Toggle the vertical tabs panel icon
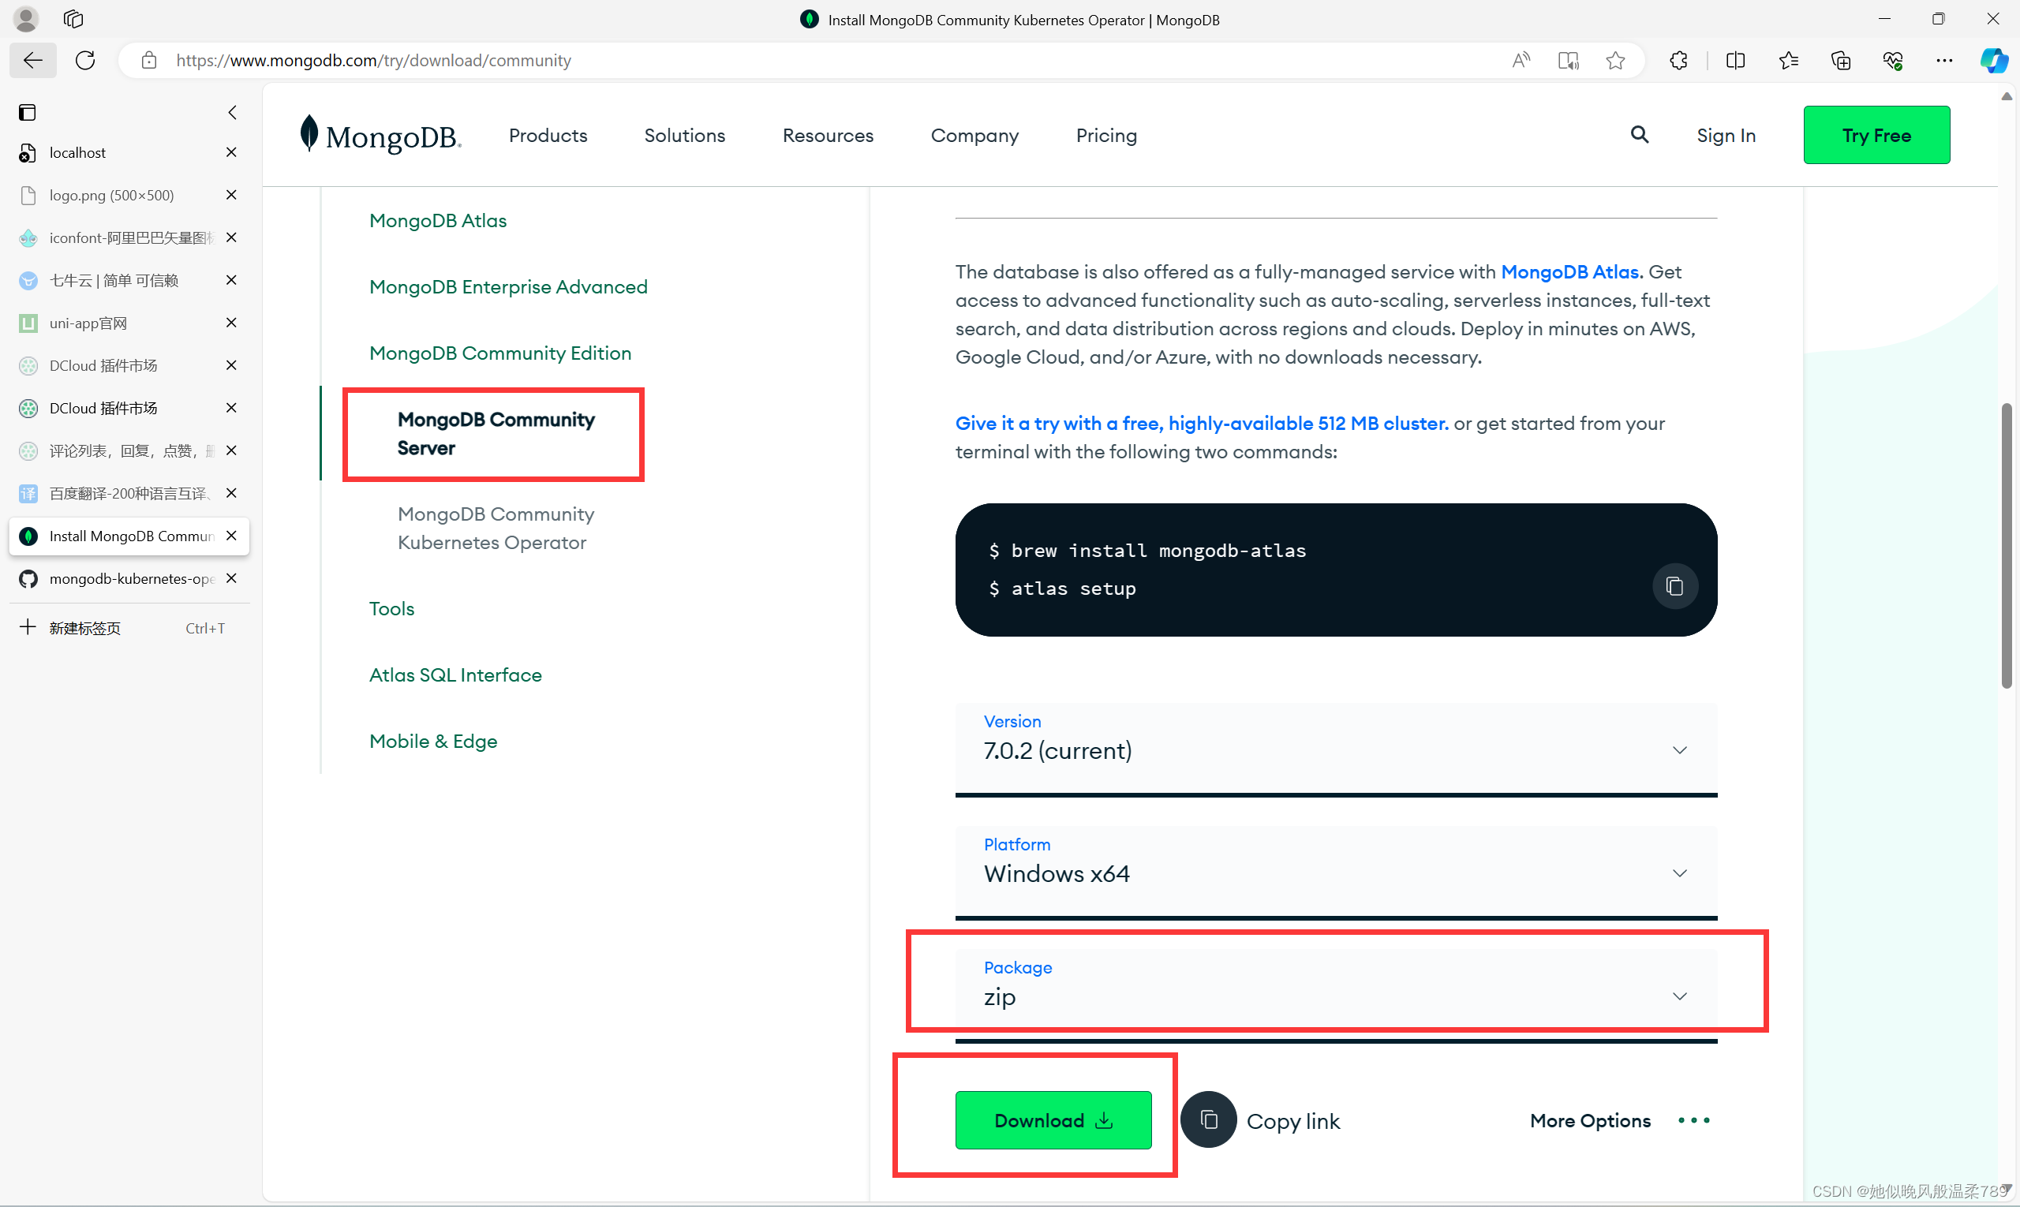The height and width of the screenshot is (1207, 2020). (28, 112)
